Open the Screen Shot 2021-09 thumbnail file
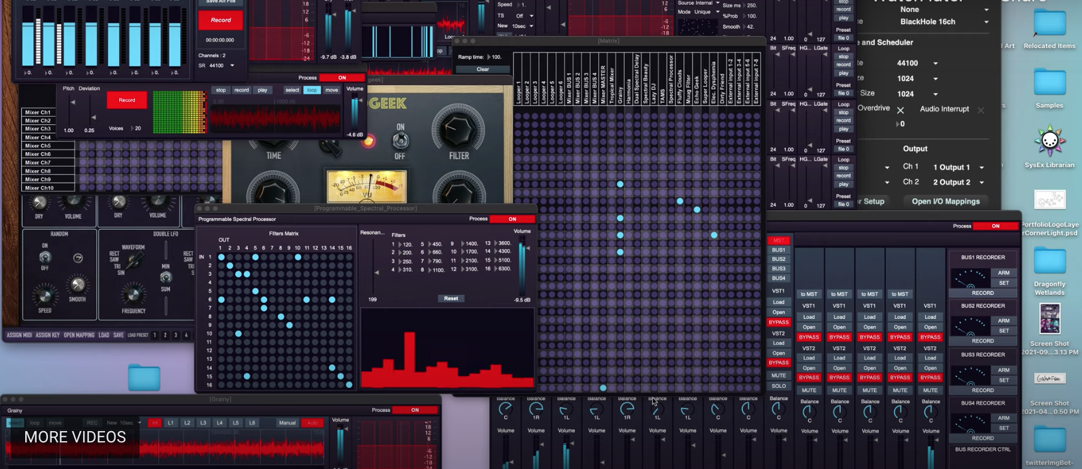This screenshot has width=1082, height=469. point(1050,319)
